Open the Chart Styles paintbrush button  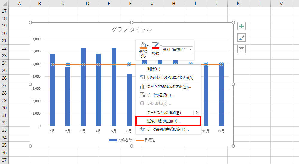(x=241, y=38)
